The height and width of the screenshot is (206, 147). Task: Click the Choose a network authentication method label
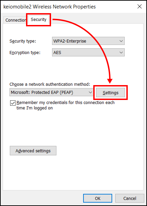(x=50, y=84)
